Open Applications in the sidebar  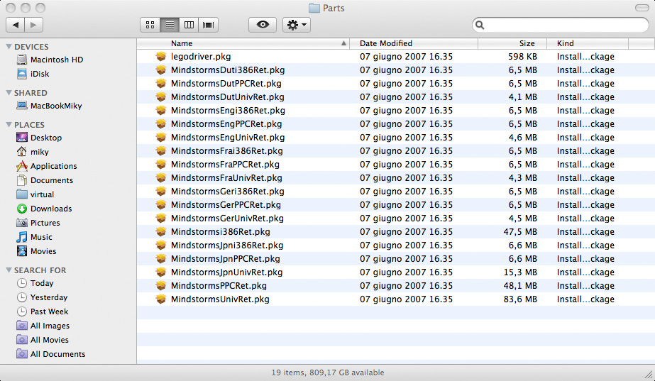tap(53, 166)
